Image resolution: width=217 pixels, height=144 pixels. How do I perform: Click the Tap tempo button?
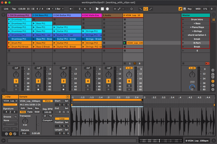pos(14,9)
